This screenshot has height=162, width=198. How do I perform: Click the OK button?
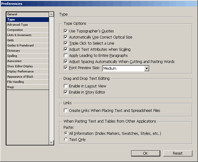pyautogui.click(x=146, y=153)
